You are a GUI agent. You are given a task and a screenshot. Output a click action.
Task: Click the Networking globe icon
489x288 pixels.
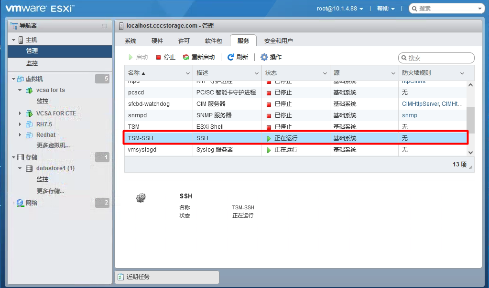click(20, 203)
